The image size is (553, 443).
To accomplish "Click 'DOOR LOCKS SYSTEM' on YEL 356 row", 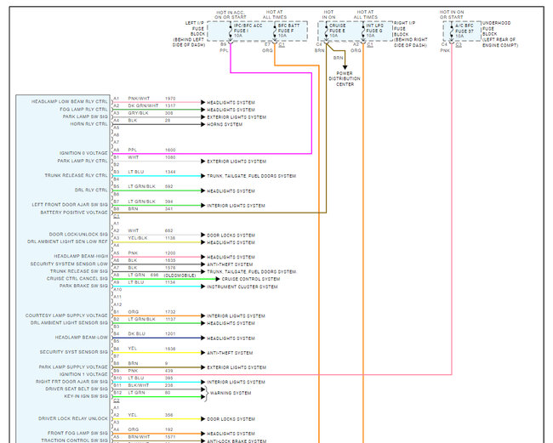I will tap(231, 419).
